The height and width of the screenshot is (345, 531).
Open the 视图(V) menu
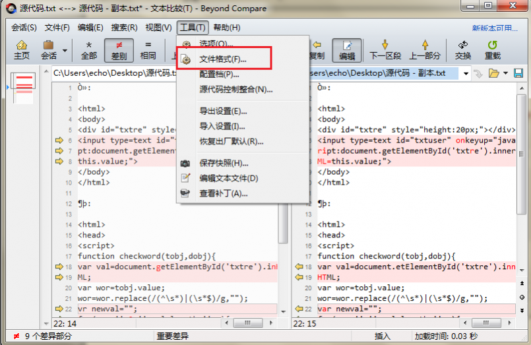[x=158, y=28]
